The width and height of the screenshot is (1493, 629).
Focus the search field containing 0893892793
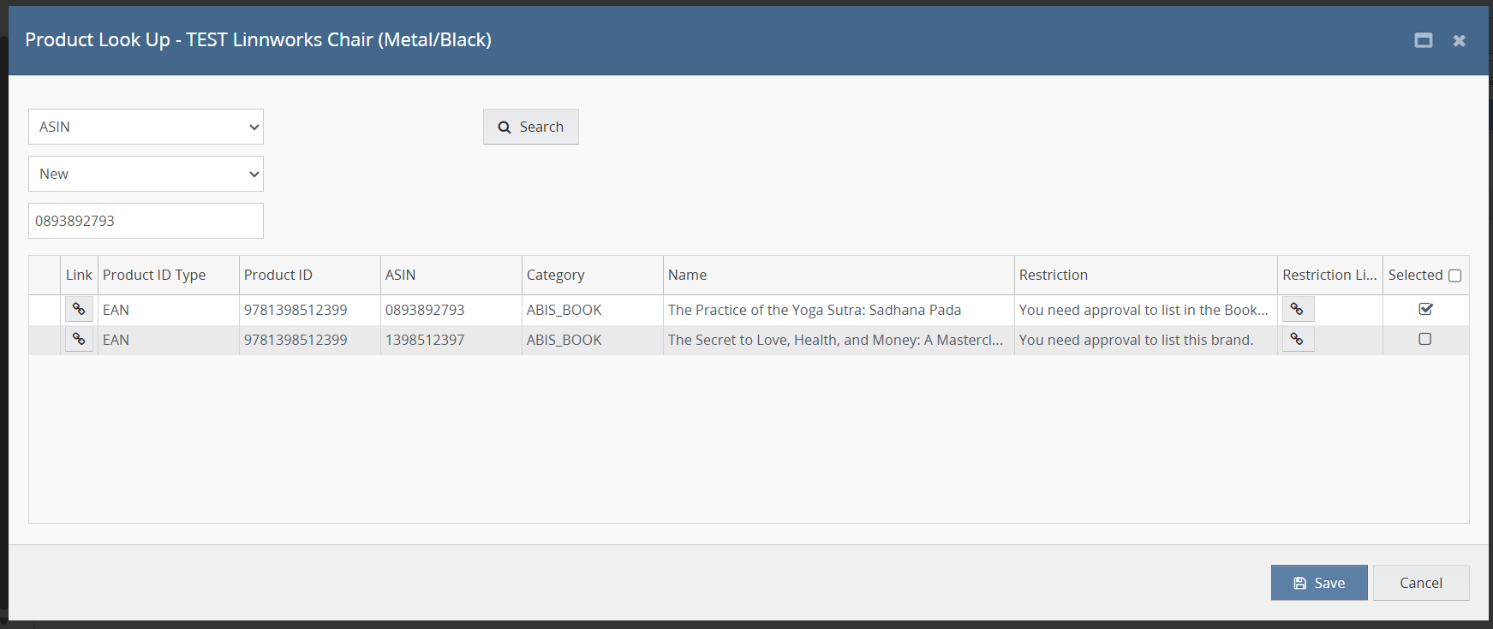146,221
